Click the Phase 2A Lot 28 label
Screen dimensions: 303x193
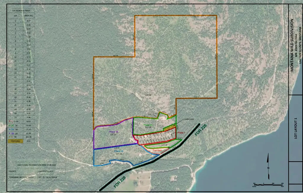click(x=119, y=152)
